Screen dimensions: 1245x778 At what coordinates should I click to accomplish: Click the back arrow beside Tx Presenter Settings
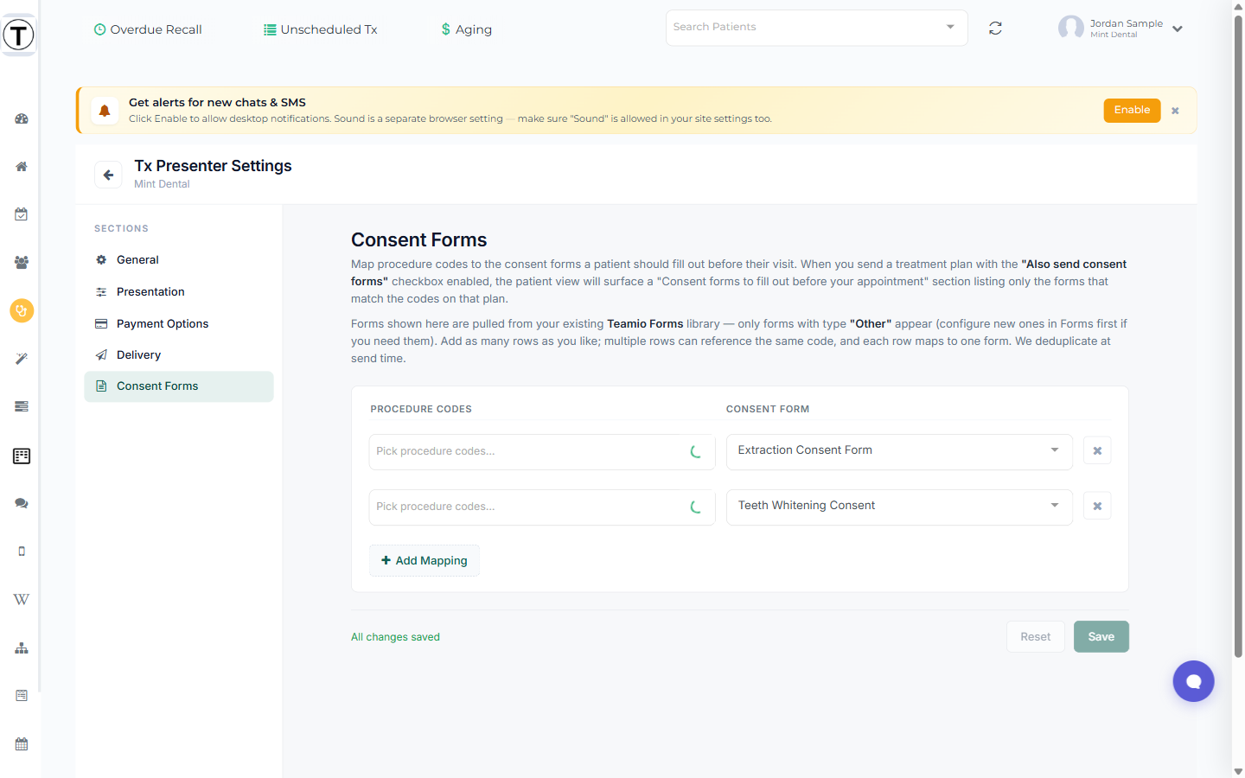(108, 175)
